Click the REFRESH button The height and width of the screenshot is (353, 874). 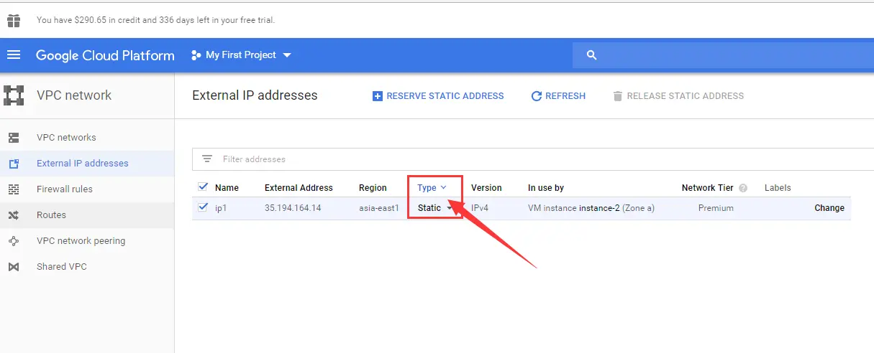[558, 96]
